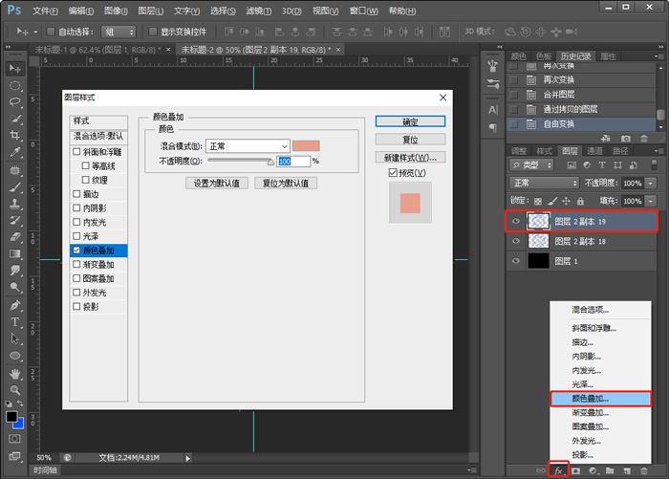Screen dimensions: 669x479
Task: Enable 描边 style checkbox
Action: [76, 194]
